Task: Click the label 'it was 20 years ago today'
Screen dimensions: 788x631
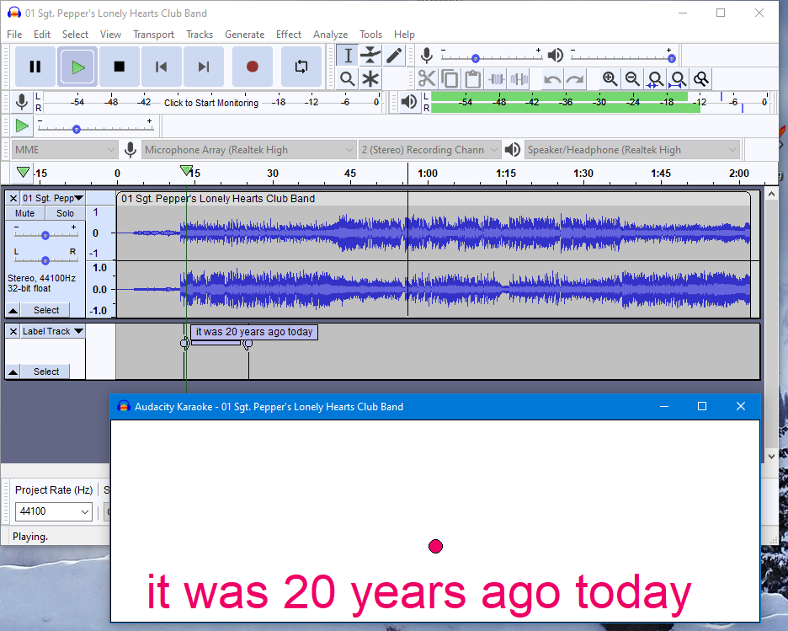Action: point(253,332)
